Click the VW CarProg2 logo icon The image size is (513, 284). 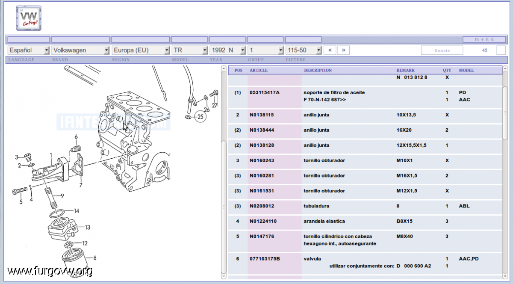pos(28,18)
